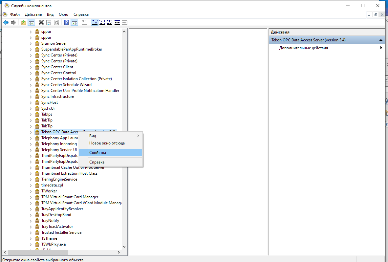Open the Действие menu in menu bar
388x262 pixels.
(x=33, y=14)
